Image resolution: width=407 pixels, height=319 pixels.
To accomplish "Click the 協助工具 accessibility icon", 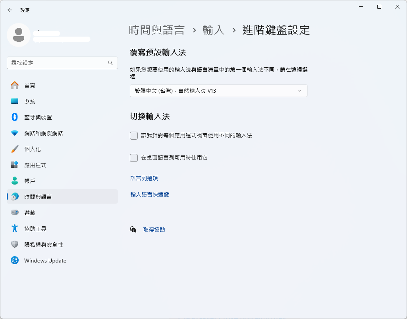I will [15, 228].
